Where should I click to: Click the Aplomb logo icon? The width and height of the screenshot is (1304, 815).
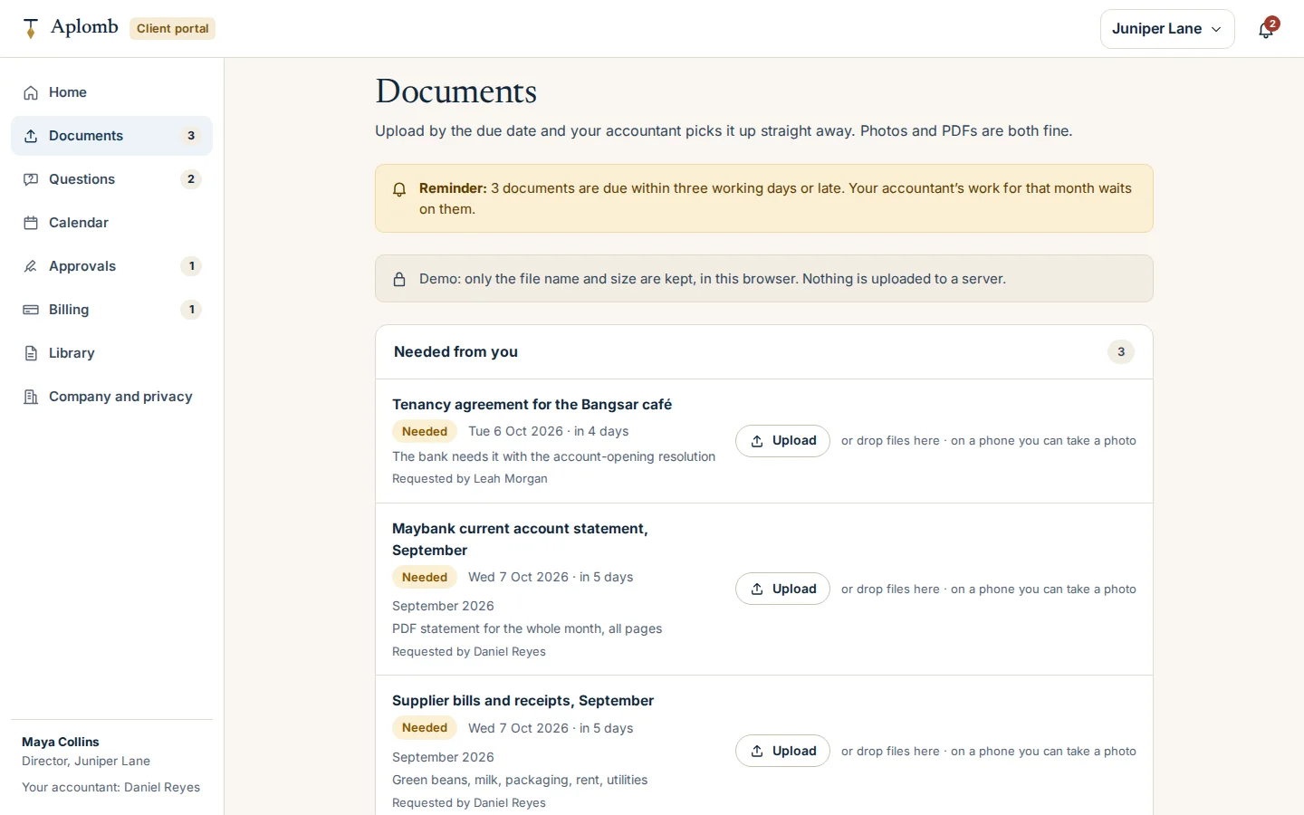[31, 28]
